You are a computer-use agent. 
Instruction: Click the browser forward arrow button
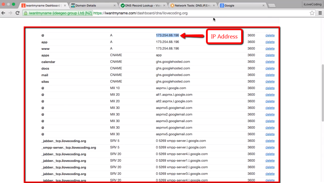[11, 13]
